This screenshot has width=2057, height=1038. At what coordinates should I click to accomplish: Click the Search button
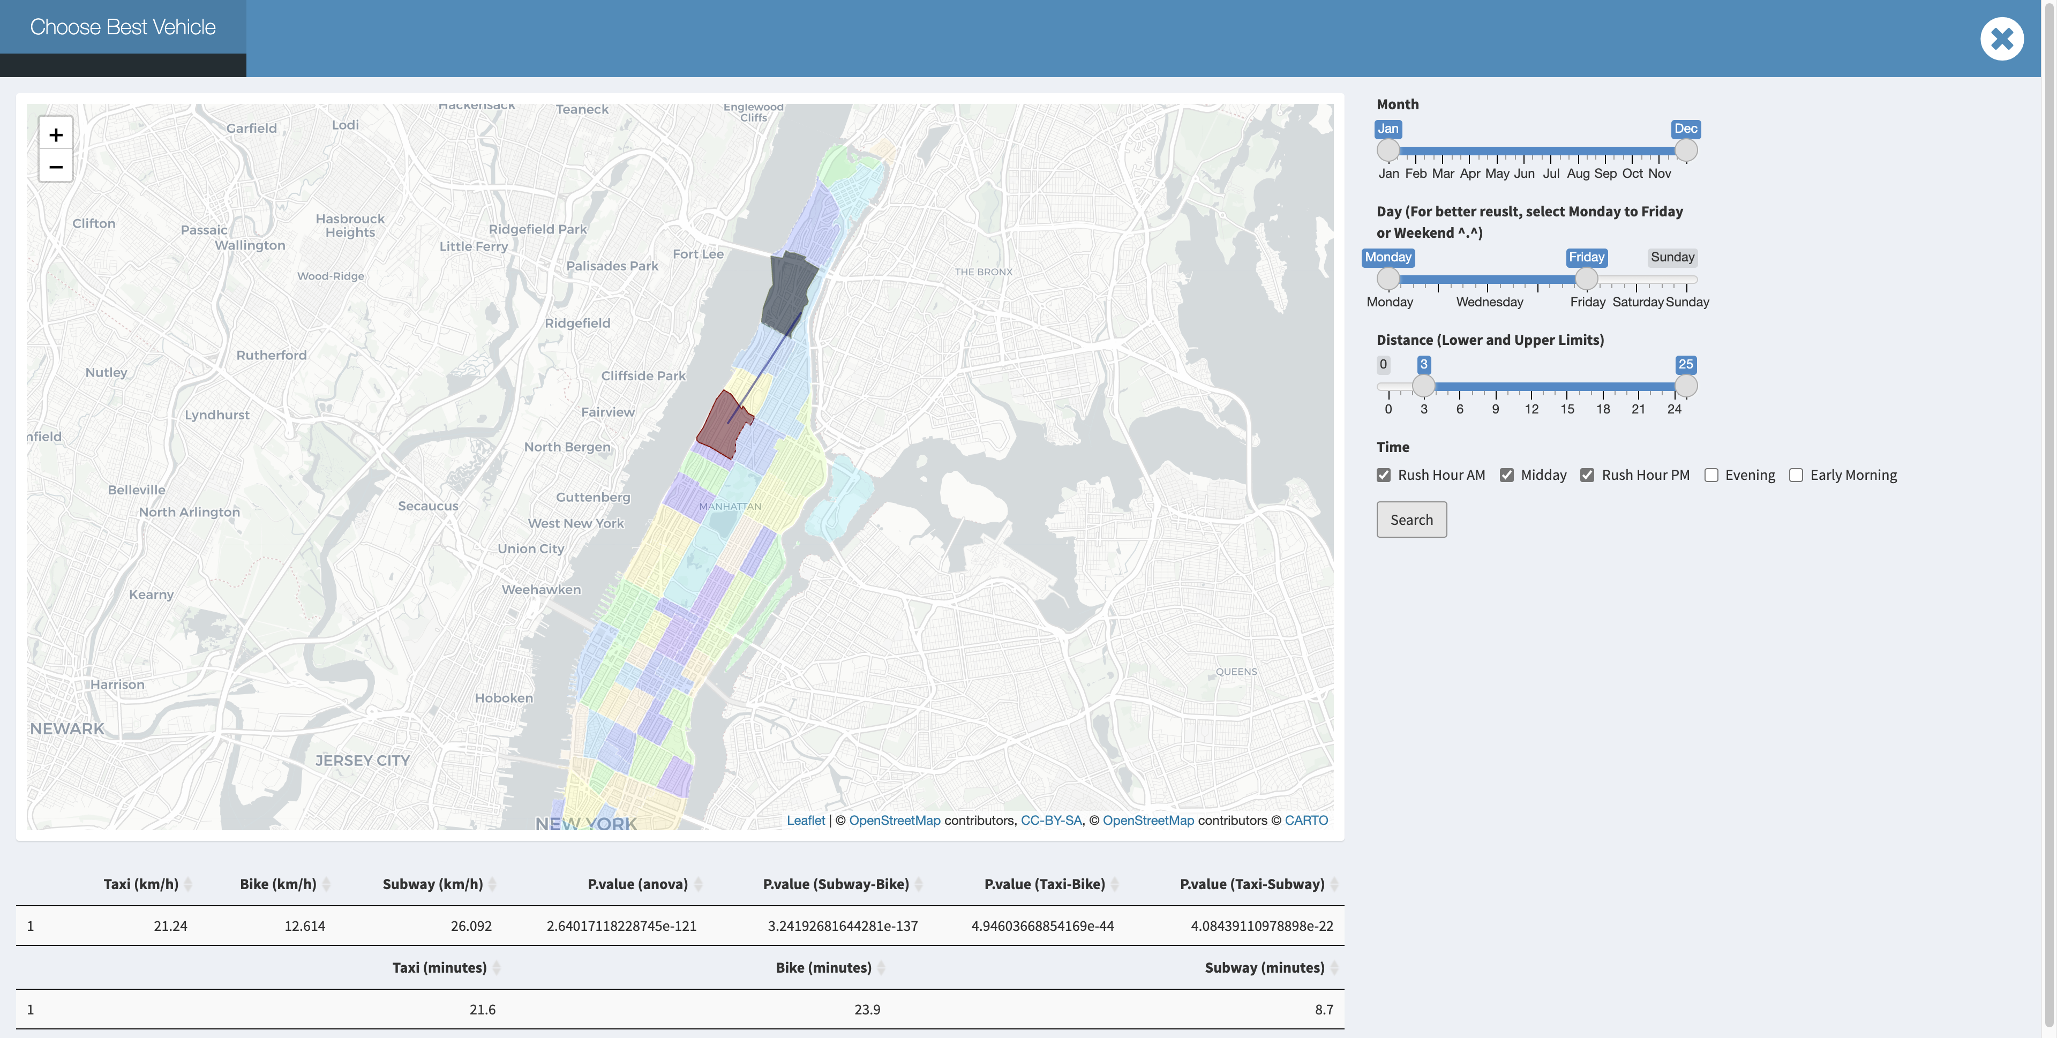click(x=1411, y=520)
